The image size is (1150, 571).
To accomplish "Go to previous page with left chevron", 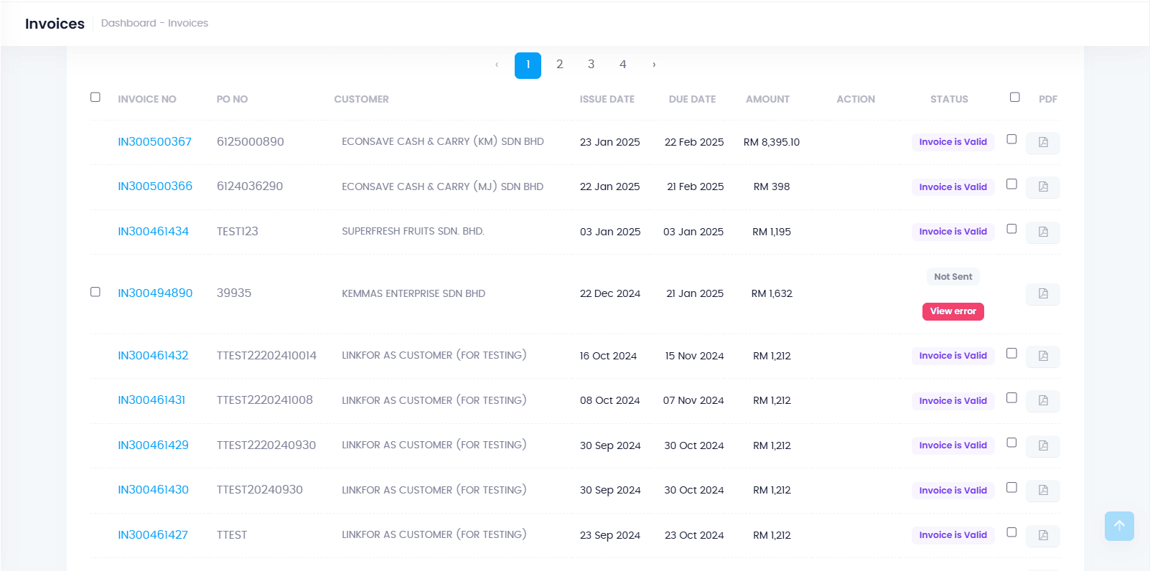I will coord(497,65).
